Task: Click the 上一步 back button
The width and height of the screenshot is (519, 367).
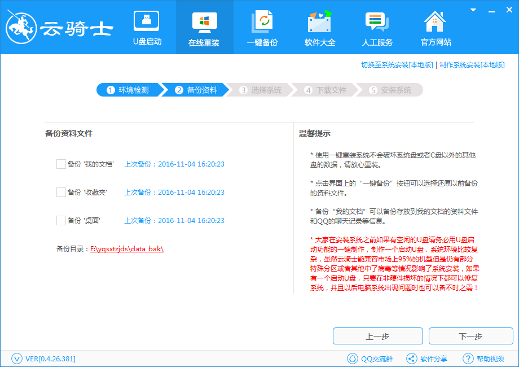Action: point(378,336)
